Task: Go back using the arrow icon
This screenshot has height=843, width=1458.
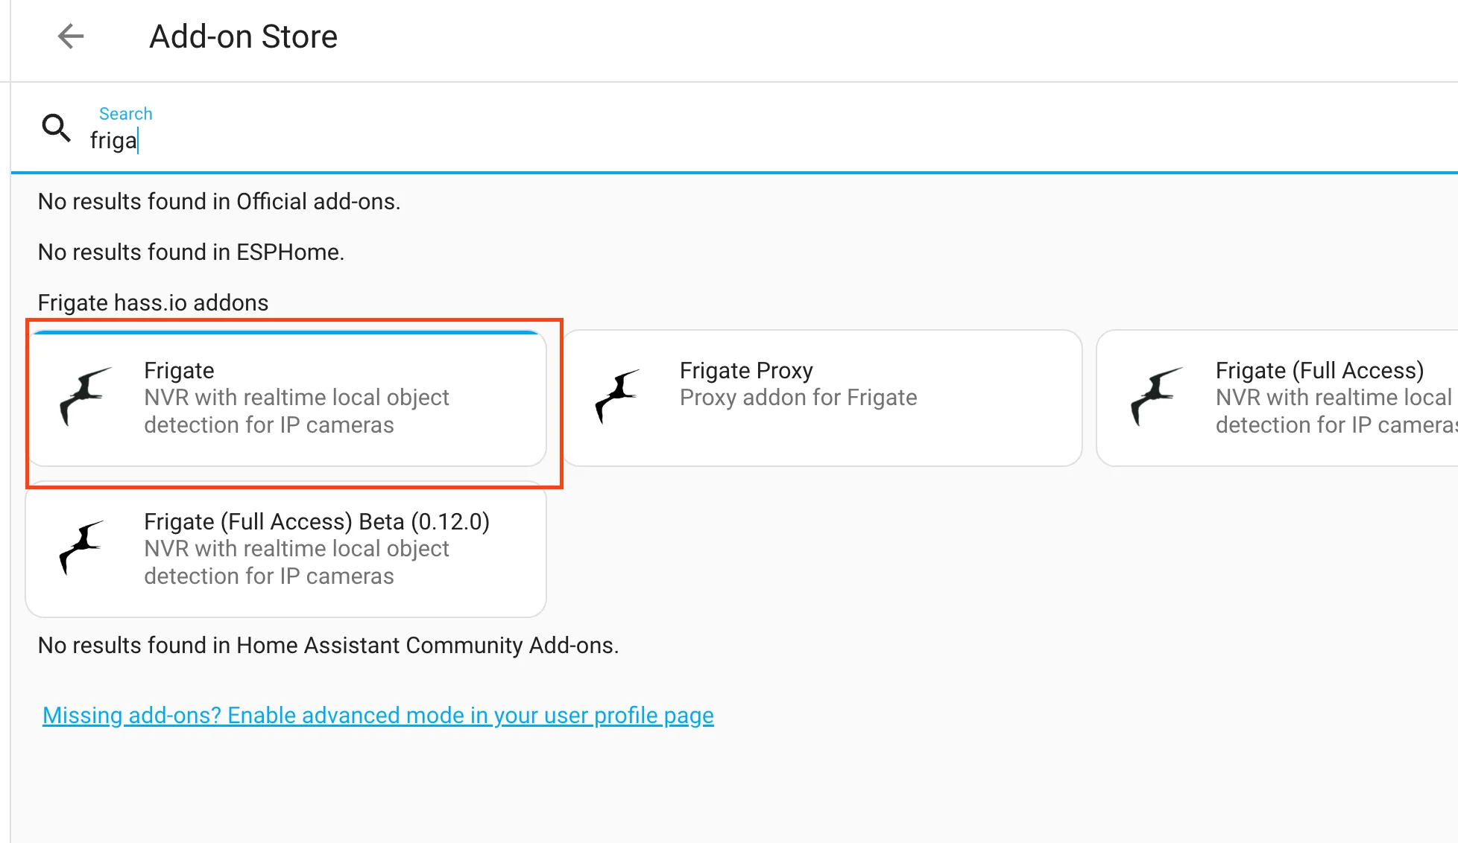Action: 71,36
